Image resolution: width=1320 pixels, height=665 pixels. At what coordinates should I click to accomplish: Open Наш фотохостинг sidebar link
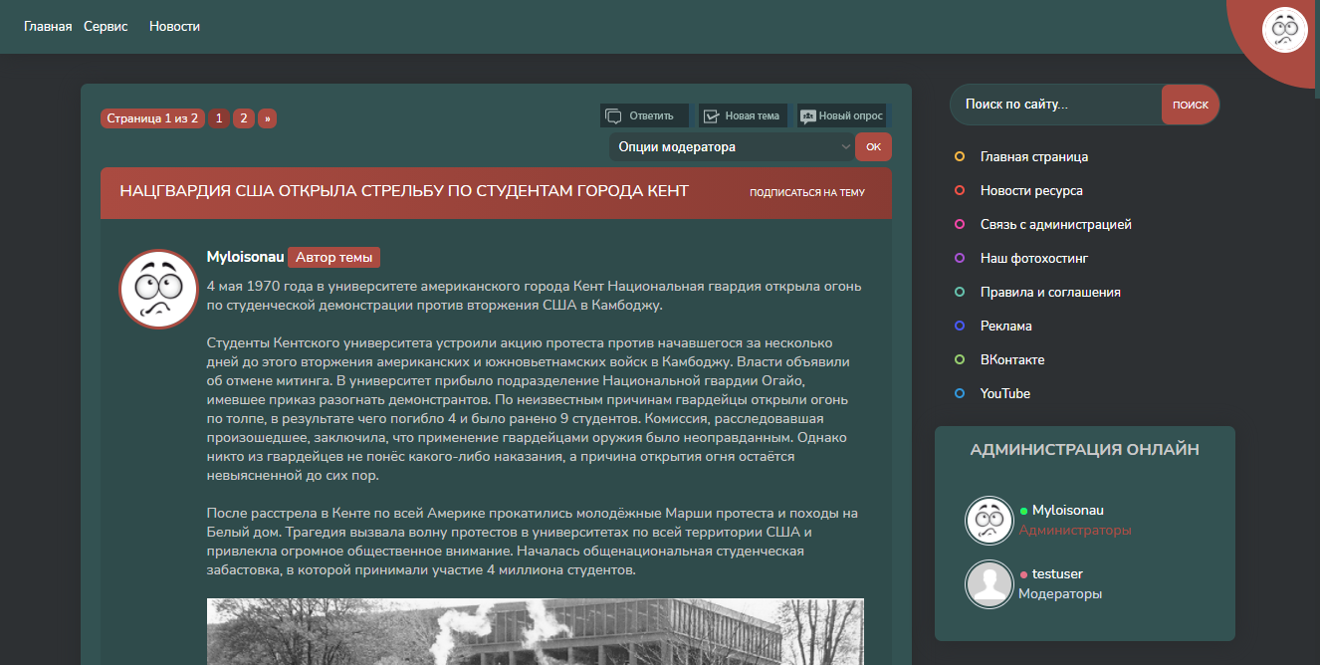click(x=1034, y=258)
